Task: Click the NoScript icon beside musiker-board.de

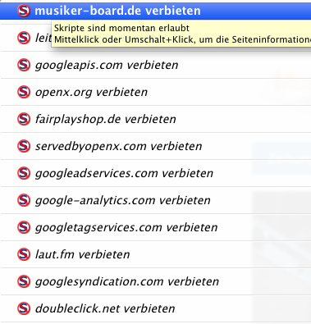Action: (x=24, y=11)
